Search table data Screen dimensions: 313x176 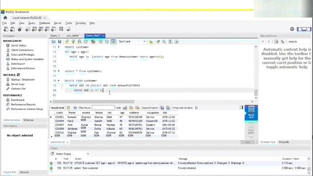[61, 29]
